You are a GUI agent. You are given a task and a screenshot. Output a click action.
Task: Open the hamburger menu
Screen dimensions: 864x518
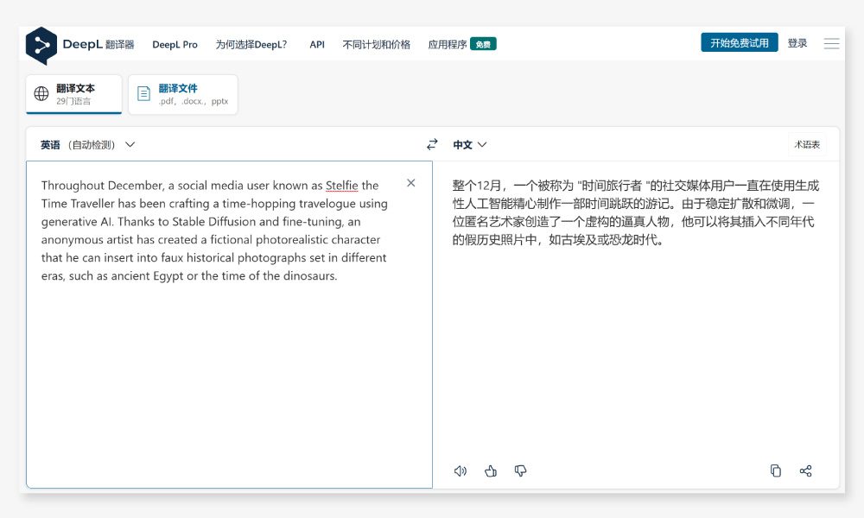tap(831, 43)
